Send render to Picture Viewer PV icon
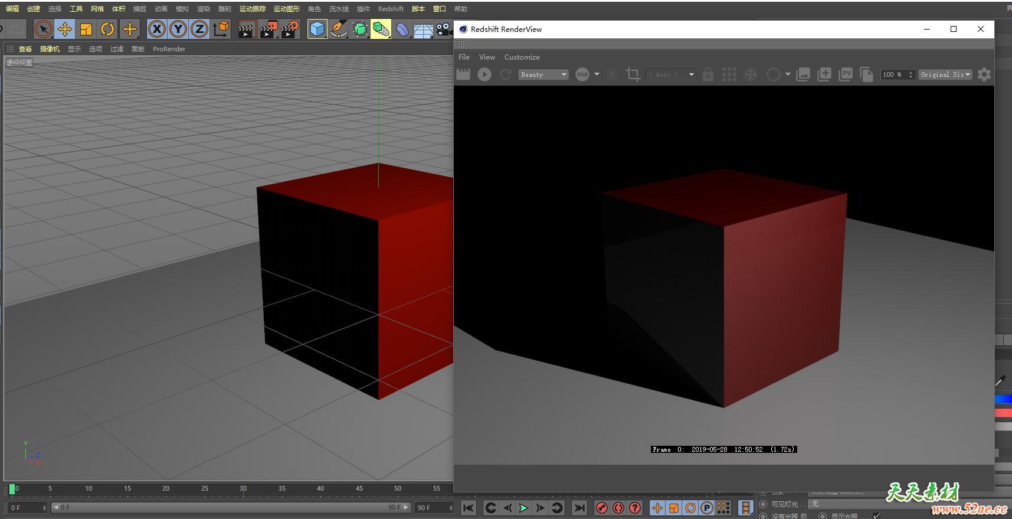Screen dimensions: 1012x519 click(846, 74)
